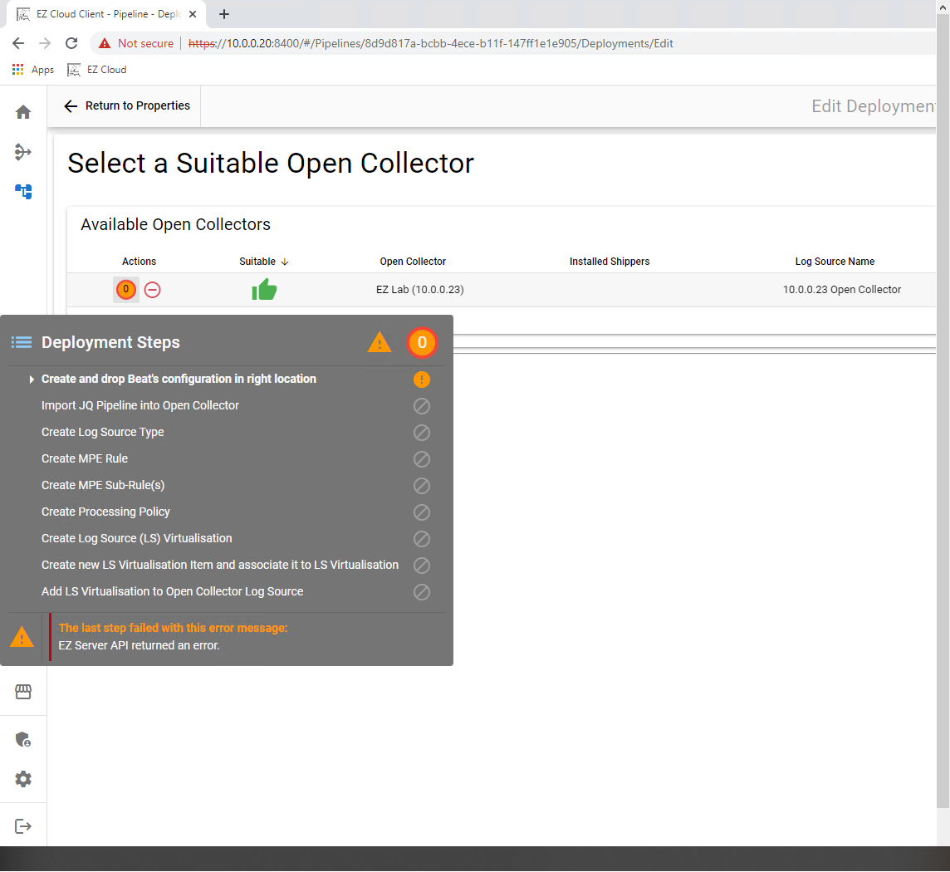950x872 pixels.
Task: Close the EZ Cloud Client tab
Action: pos(193,14)
